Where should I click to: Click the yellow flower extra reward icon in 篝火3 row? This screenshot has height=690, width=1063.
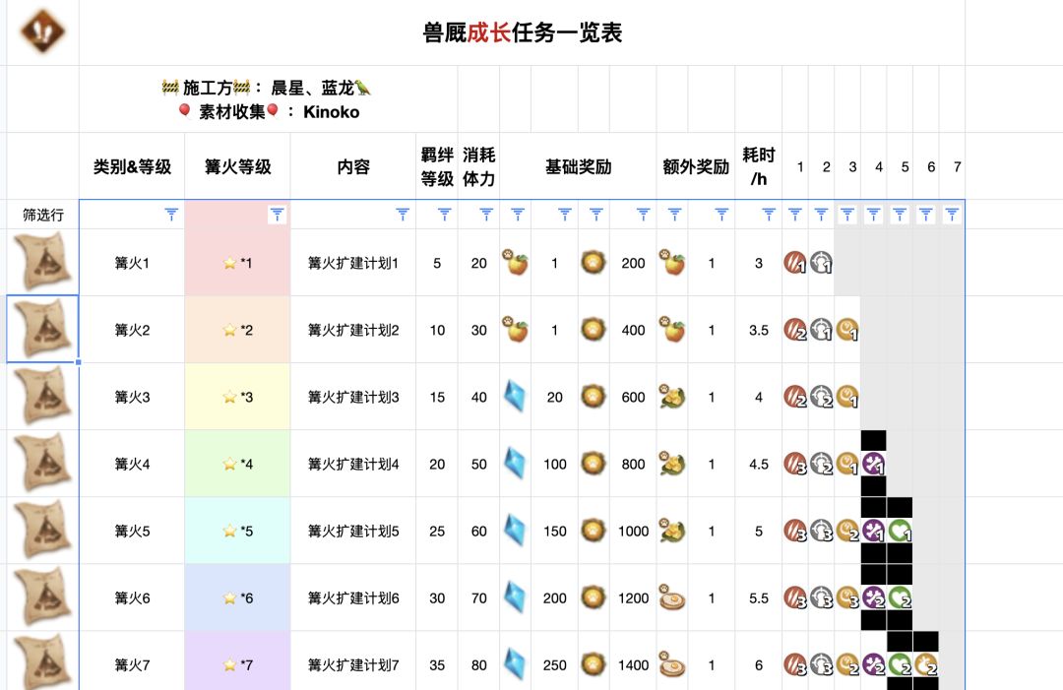[672, 397]
